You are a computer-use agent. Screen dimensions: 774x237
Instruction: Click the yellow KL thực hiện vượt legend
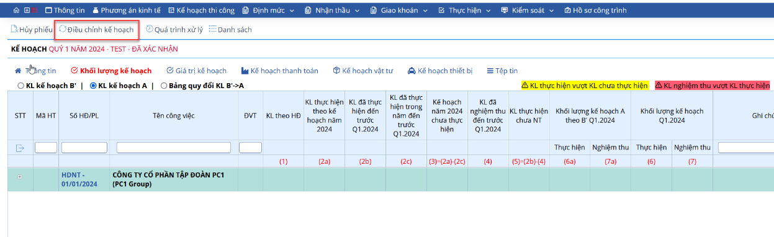coord(584,85)
